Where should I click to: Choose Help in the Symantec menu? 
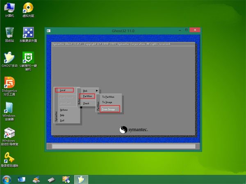point(62,115)
